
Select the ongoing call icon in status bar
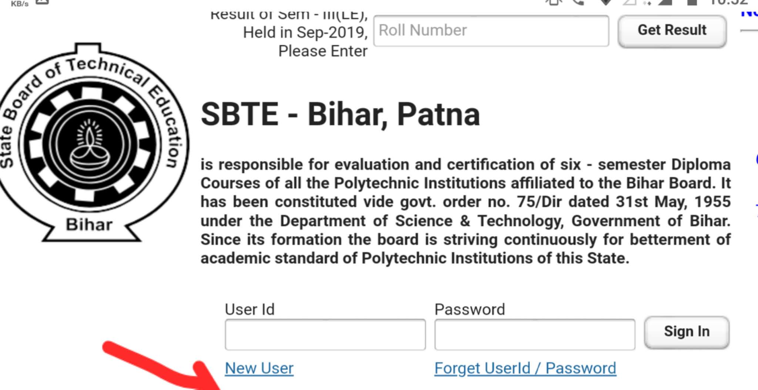pyautogui.click(x=579, y=4)
